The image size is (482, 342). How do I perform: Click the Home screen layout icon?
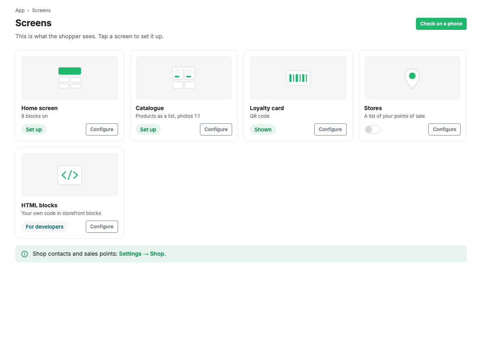69,78
